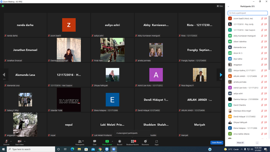Open Microsoft Store from taskbar
This screenshot has height=152, width=270.
pyautogui.click(x=86, y=149)
